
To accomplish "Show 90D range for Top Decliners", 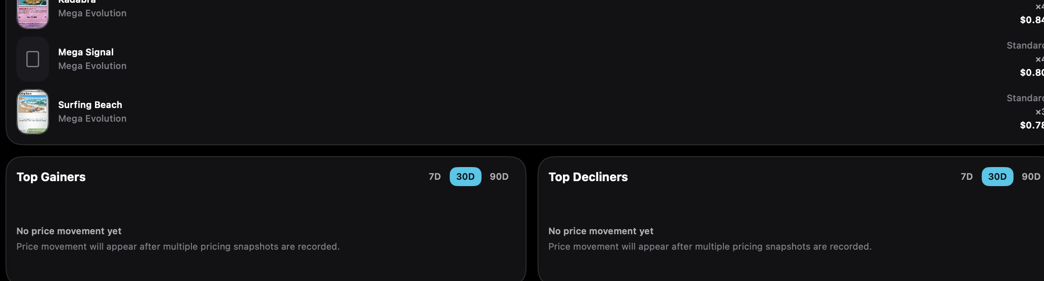I will 1031,177.
